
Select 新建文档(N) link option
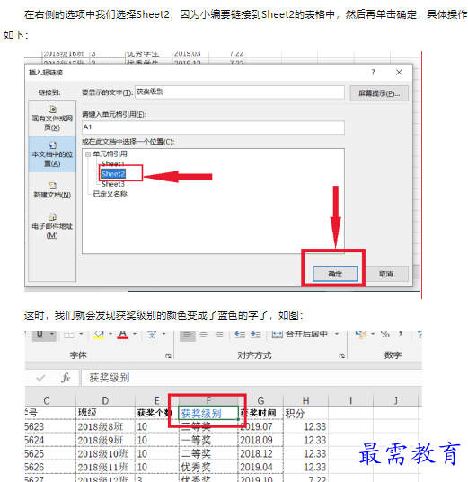[52, 190]
